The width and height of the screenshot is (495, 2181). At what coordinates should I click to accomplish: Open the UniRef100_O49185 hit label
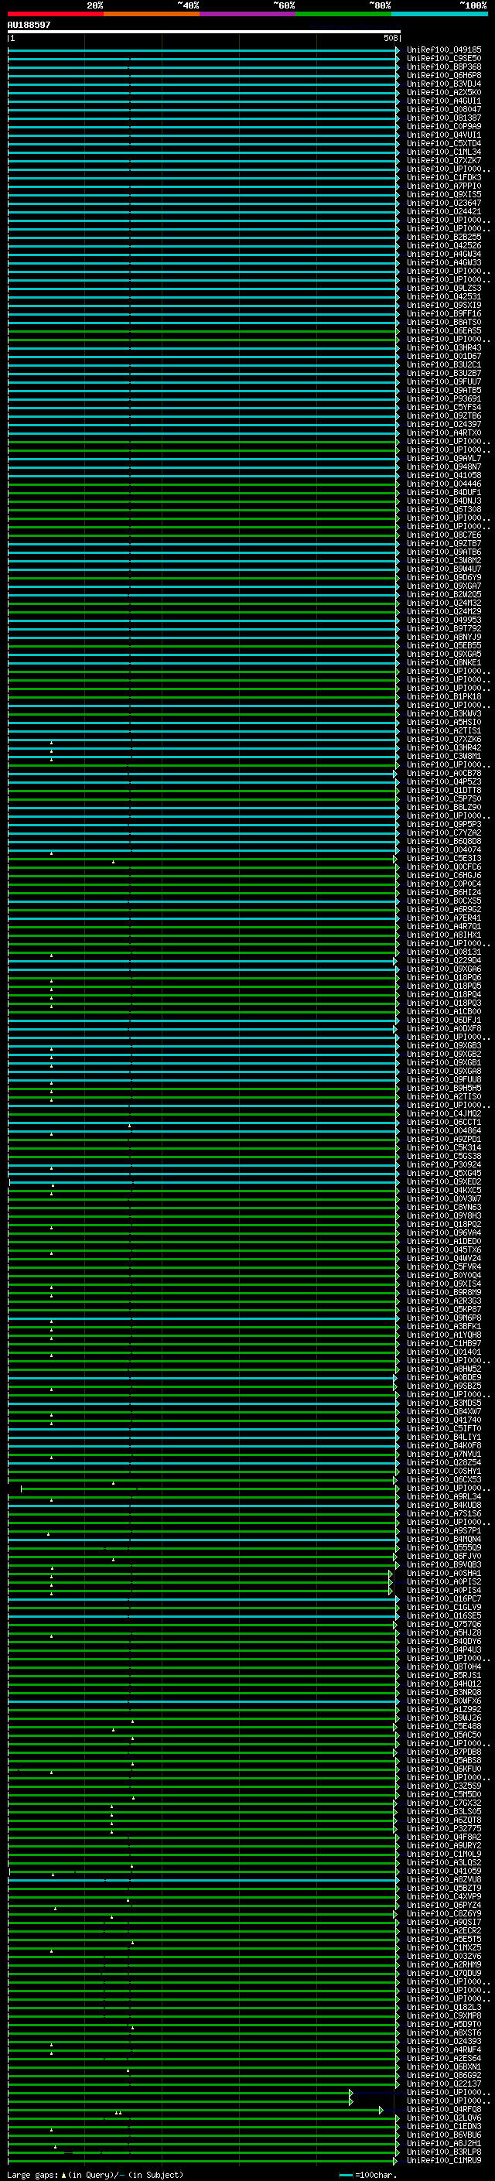[x=443, y=50]
